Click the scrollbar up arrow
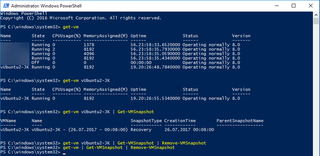The height and width of the screenshot is (156, 320). [316, 15]
